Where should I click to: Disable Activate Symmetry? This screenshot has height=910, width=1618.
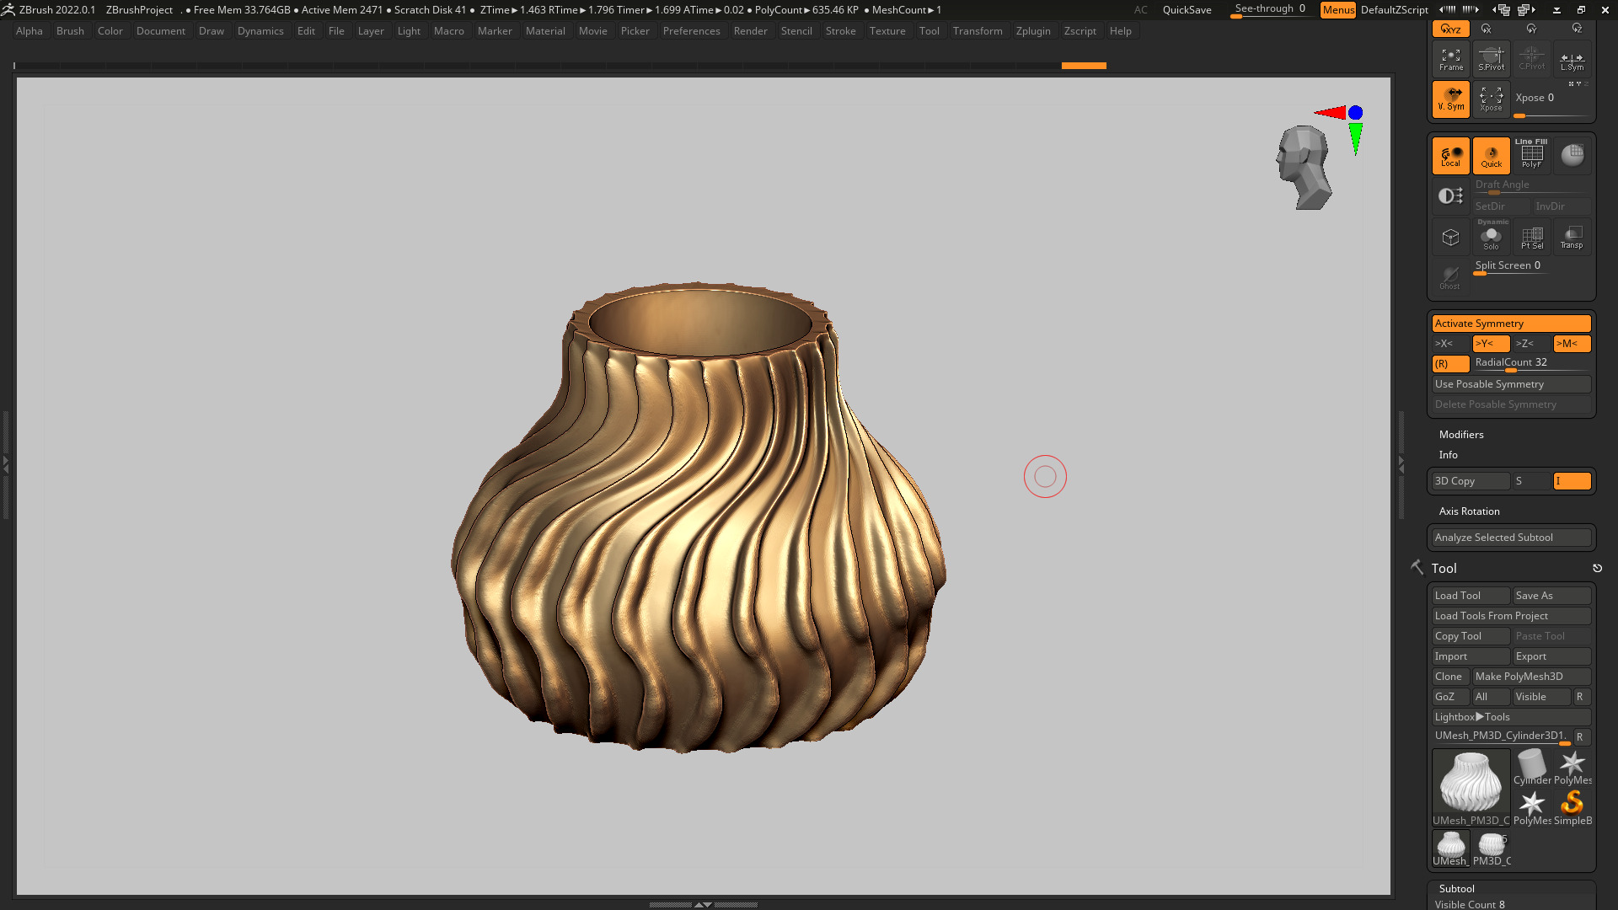[1511, 324]
